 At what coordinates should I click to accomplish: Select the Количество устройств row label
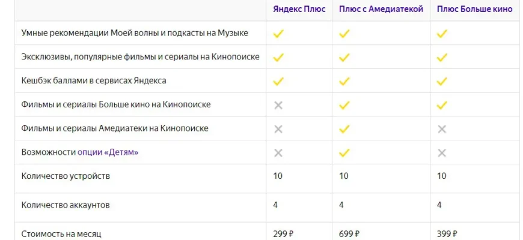[66, 176]
